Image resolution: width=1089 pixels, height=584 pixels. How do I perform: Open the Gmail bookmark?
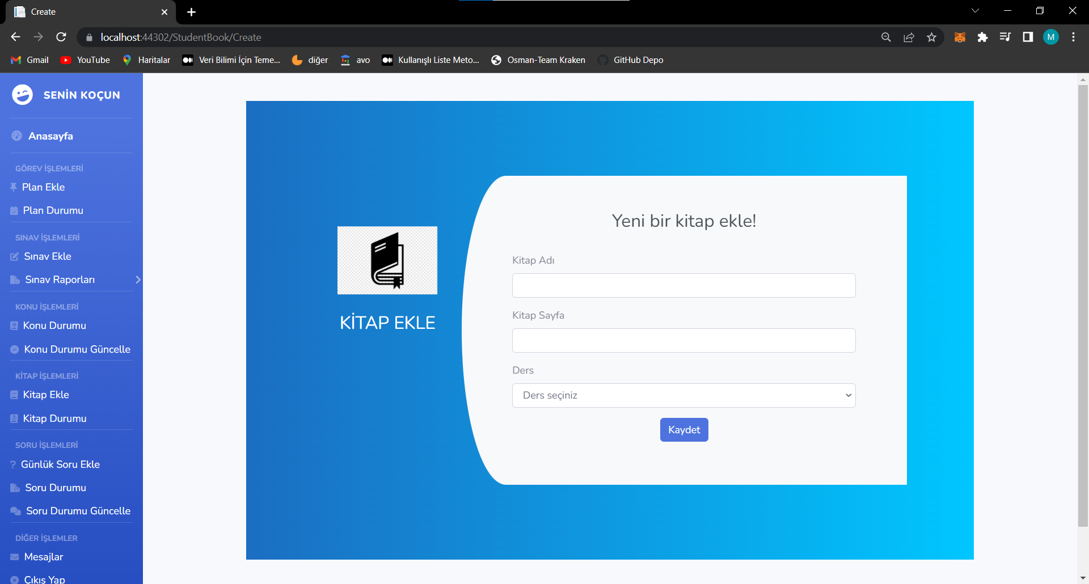click(x=30, y=60)
